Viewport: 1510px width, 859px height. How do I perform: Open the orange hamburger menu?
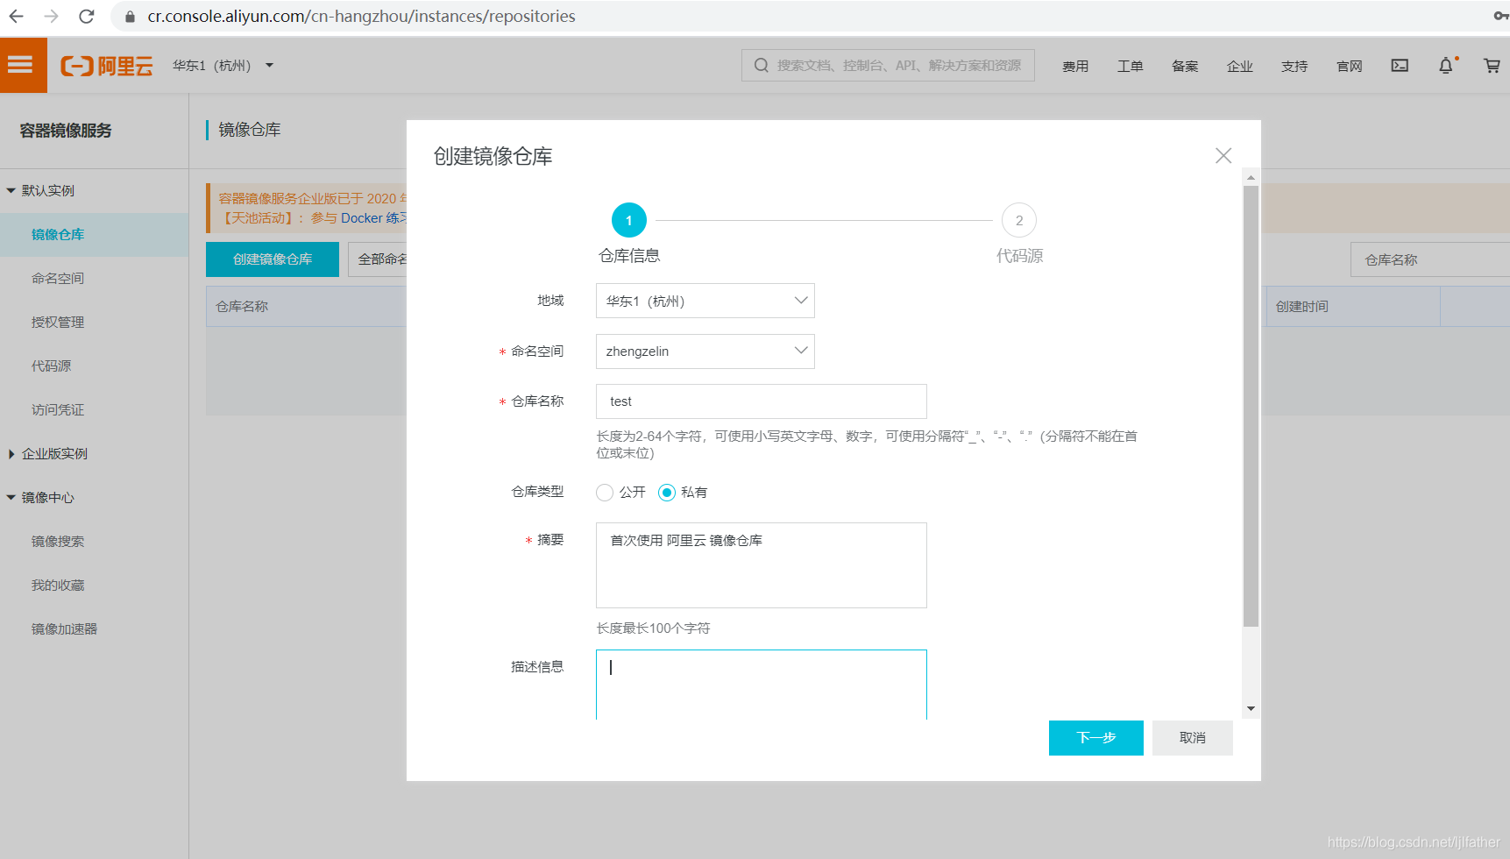tap(23, 65)
